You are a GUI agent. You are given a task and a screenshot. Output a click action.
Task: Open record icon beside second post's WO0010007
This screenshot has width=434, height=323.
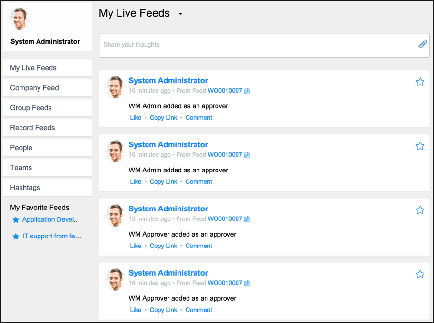[x=247, y=155]
